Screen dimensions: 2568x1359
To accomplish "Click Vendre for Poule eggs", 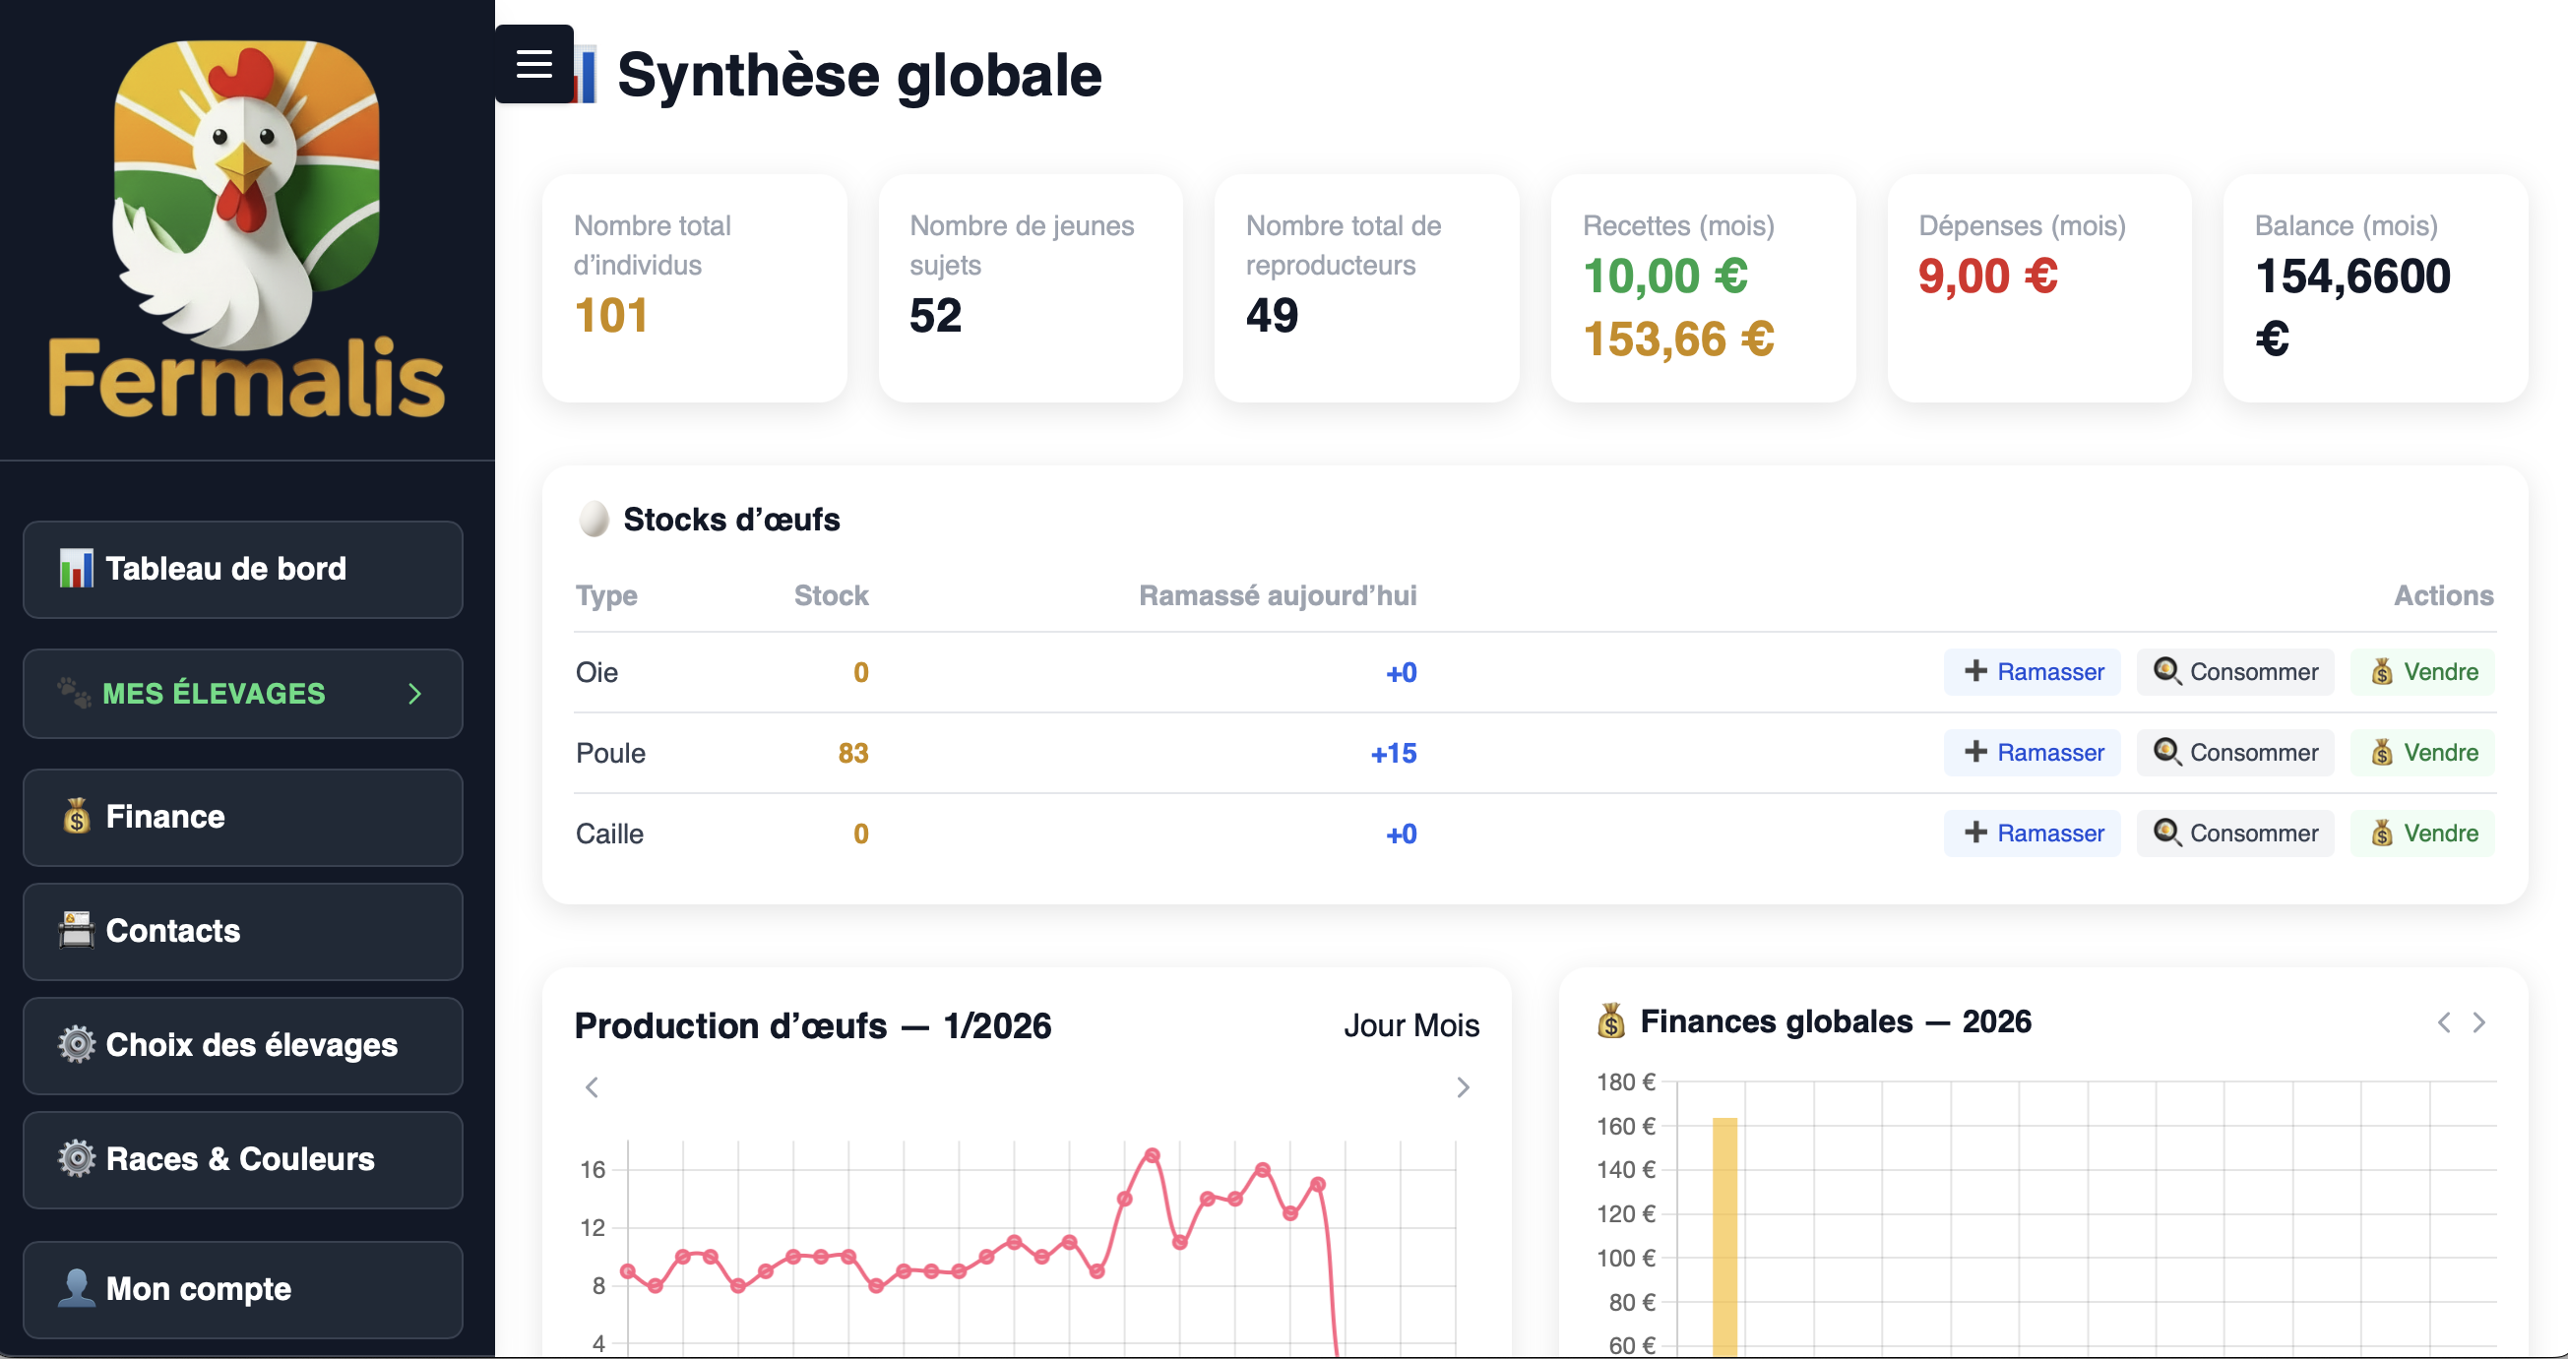I will [x=2422, y=753].
